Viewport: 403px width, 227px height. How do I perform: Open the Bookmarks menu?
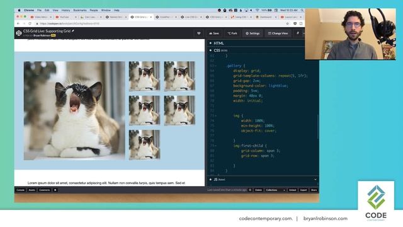click(80, 10)
